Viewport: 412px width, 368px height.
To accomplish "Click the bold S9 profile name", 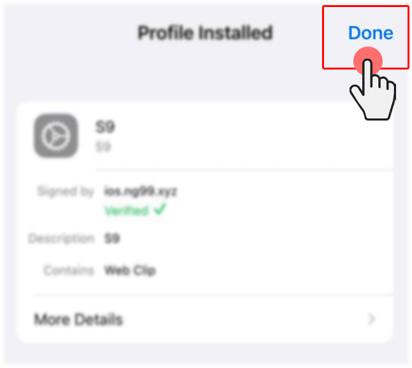I will pos(105,127).
